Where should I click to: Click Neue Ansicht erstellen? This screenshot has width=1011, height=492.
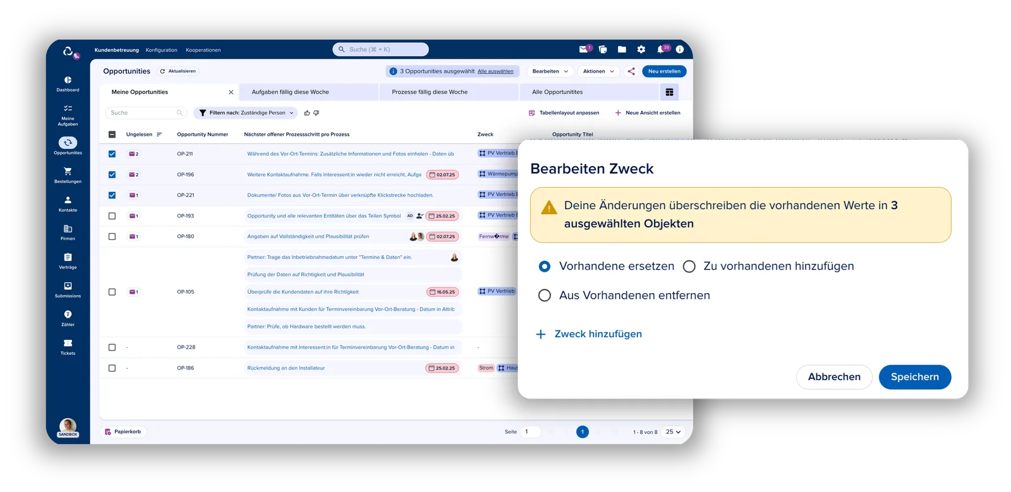648,113
